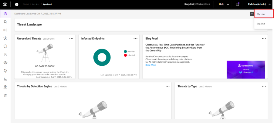The width and height of the screenshot is (274, 123).
Task: Open Infected Endpoints widget options menu
Action: point(135,39)
